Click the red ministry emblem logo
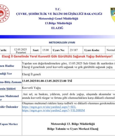 (x=5, y=13)
